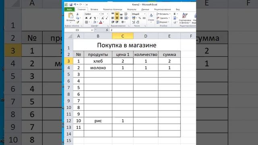258x145 pixels.
Task: Click the Формат cells button
Action: click(163, 22)
